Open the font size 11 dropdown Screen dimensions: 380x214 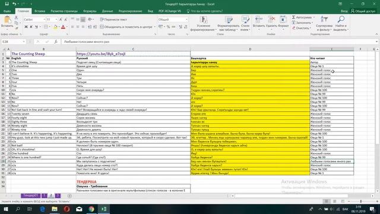tap(56, 20)
